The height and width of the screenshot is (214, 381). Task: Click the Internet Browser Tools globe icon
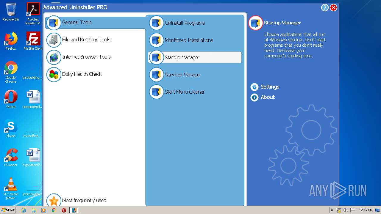coord(54,57)
